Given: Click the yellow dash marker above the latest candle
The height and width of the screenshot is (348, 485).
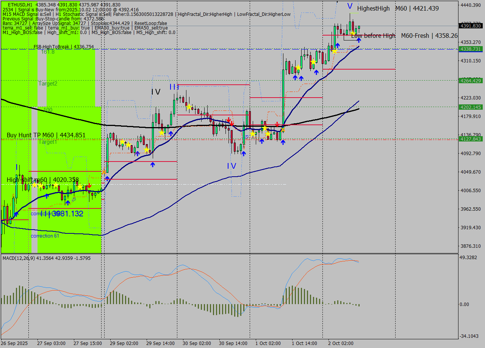Looking at the screenshot, I should (354, 13).
